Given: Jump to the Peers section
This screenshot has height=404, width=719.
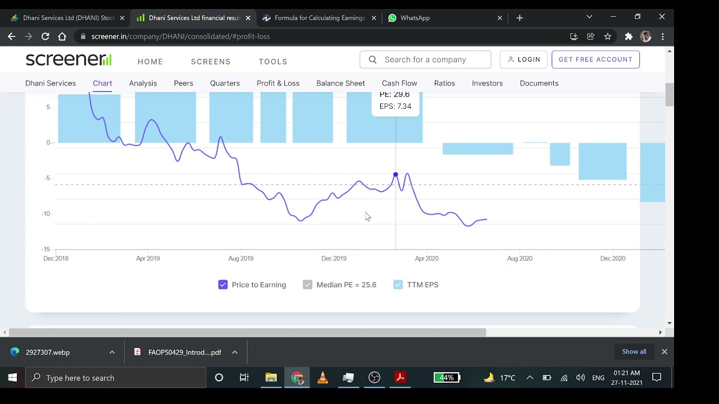Looking at the screenshot, I should 183,83.
